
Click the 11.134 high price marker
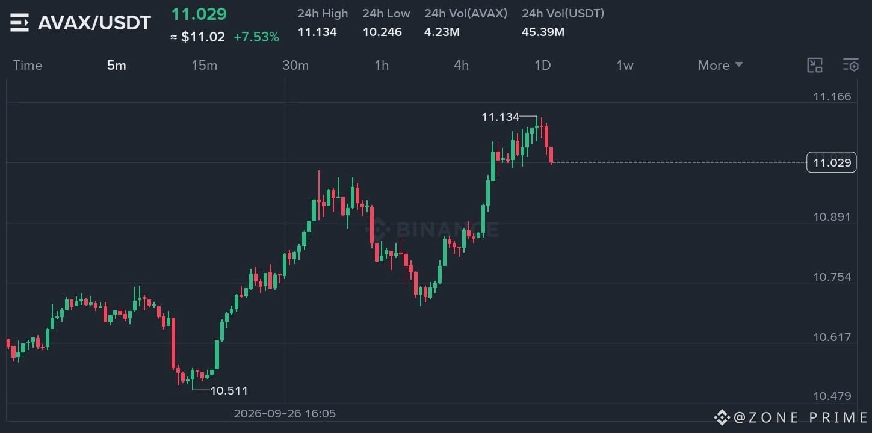pos(500,117)
